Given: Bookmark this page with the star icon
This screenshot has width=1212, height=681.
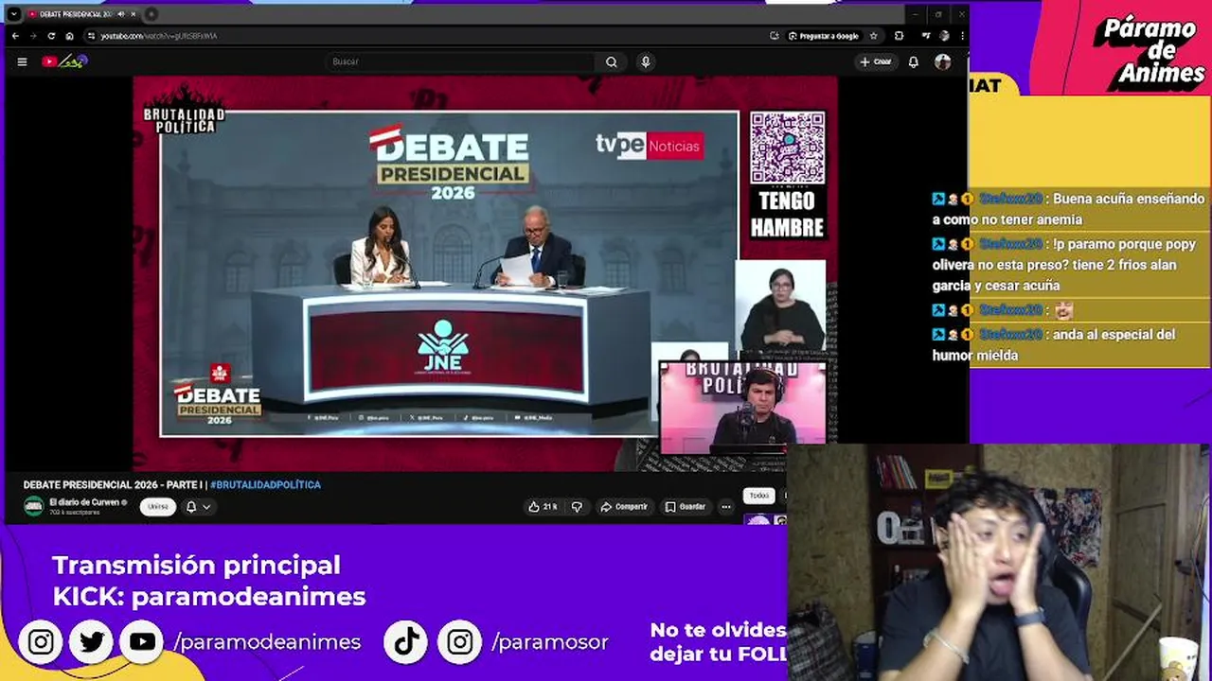Looking at the screenshot, I should point(873,36).
